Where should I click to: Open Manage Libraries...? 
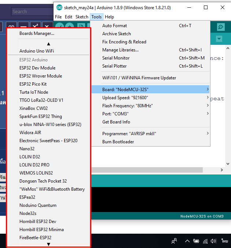pyautogui.click(x=151, y=50)
